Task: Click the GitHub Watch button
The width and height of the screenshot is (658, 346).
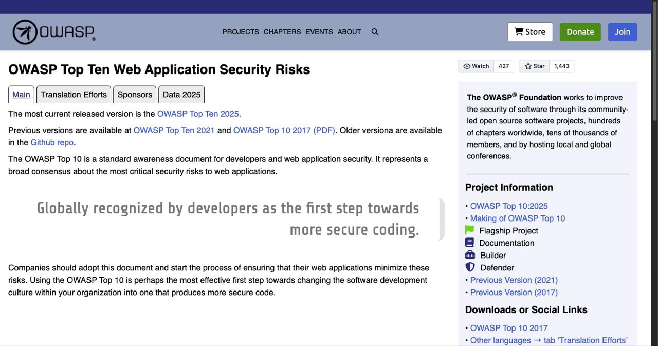Action: point(476,66)
